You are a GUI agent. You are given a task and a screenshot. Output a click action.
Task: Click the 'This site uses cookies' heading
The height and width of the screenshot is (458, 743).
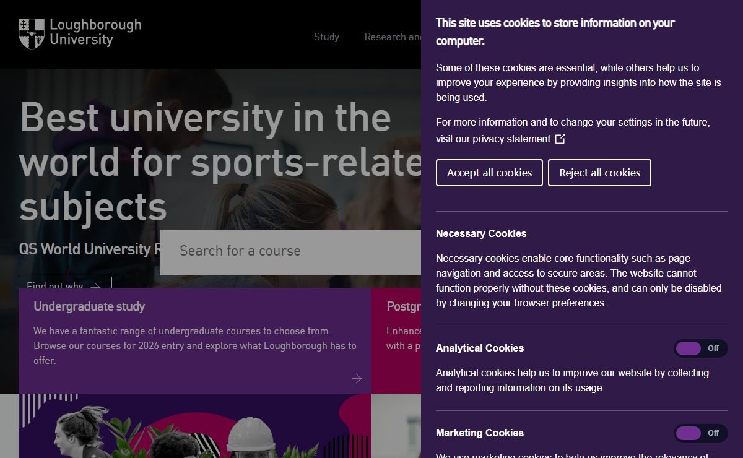click(555, 32)
